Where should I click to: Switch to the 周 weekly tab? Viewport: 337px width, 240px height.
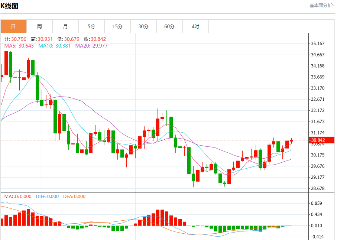tap(39, 26)
